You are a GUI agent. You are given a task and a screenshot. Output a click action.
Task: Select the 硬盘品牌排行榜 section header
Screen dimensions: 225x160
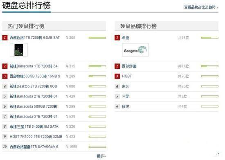(166, 26)
